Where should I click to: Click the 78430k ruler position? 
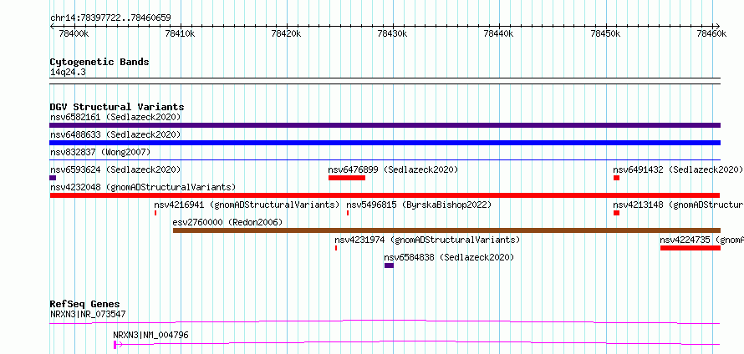point(392,33)
